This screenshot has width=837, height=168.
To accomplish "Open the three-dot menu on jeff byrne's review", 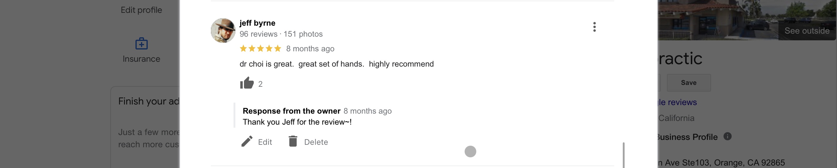I will click(594, 27).
